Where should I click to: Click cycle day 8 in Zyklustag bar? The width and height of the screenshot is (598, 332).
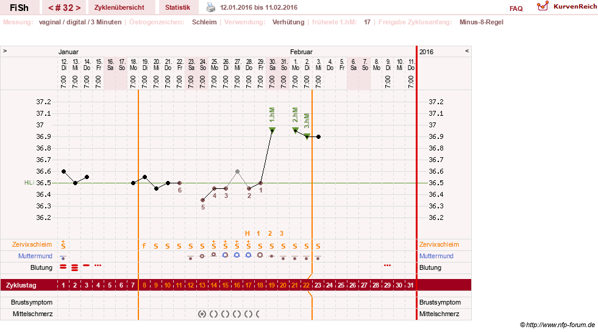click(x=144, y=285)
